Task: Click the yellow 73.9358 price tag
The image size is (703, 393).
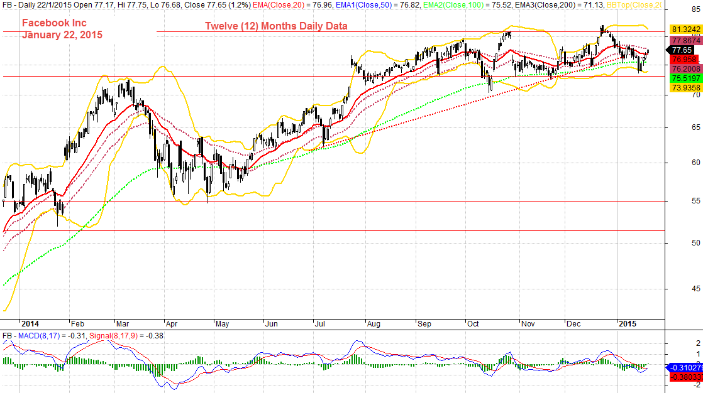Action: [686, 88]
